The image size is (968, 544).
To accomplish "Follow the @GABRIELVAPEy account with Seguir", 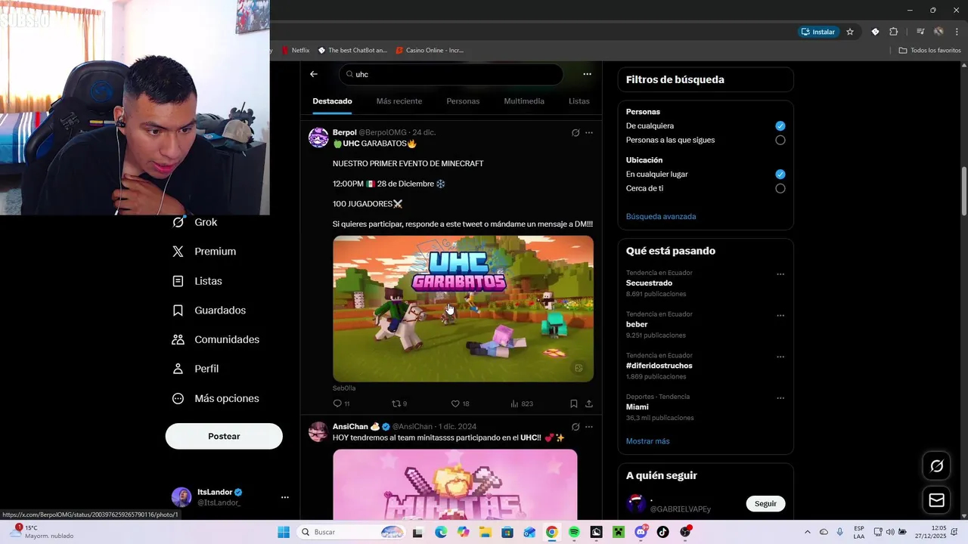I will click(765, 504).
